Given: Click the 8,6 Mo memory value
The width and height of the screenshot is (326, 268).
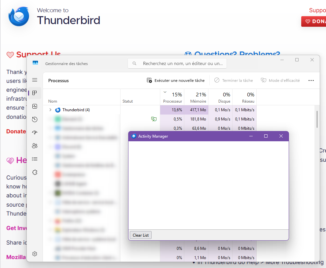Looking at the screenshot, I should [x=200, y=248].
